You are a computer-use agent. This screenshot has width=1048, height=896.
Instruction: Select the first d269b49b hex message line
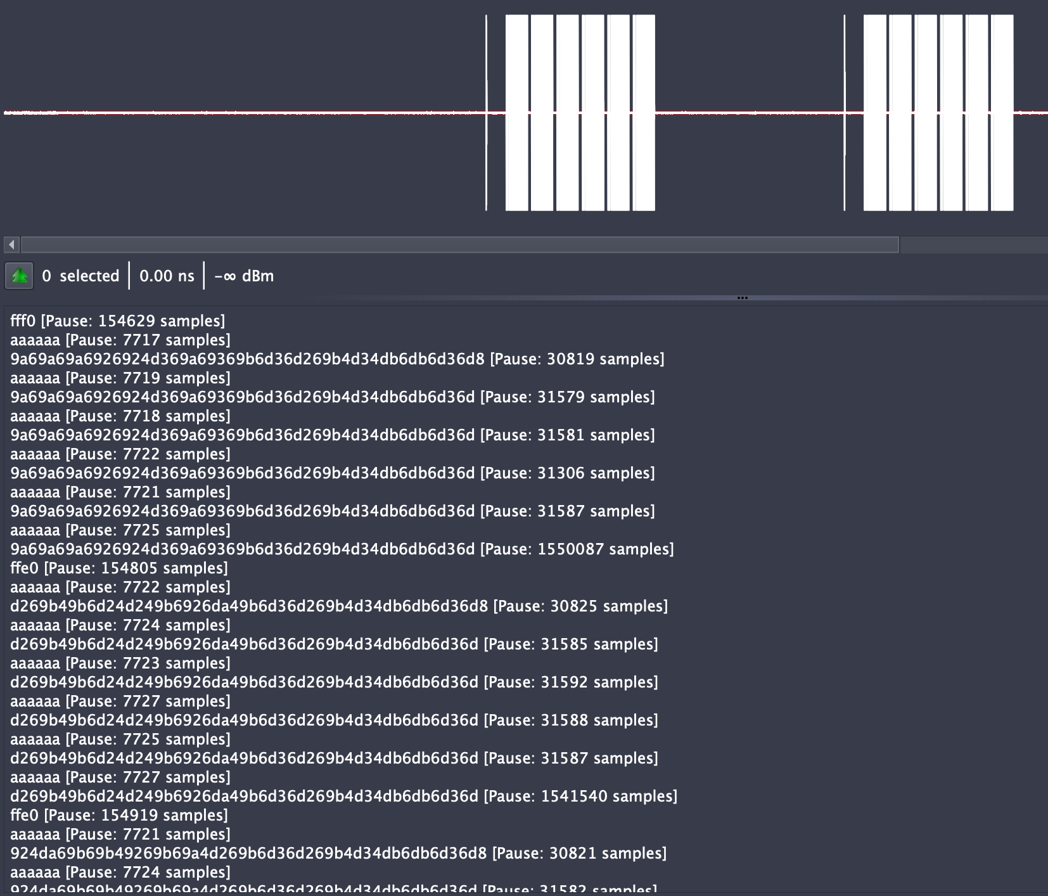click(336, 606)
